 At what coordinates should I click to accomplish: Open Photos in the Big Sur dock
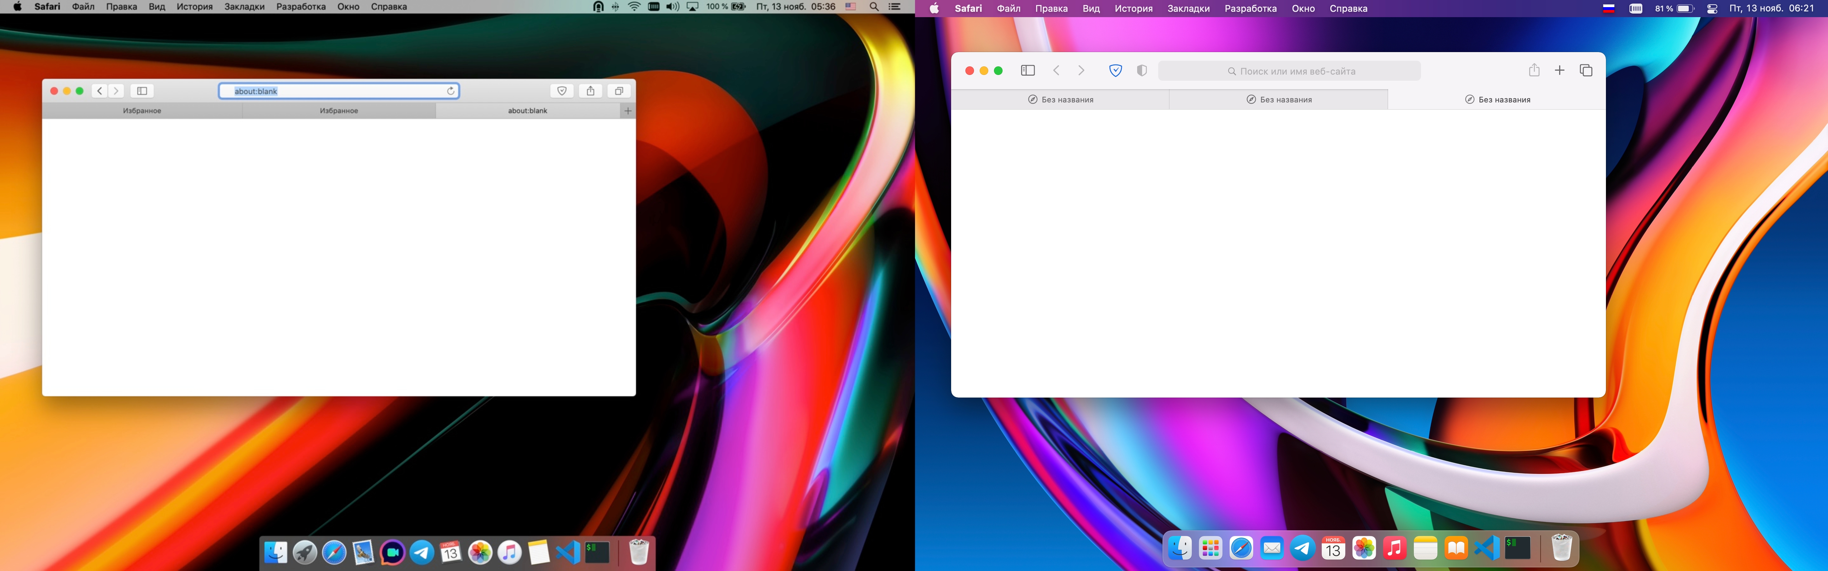coord(1364,547)
